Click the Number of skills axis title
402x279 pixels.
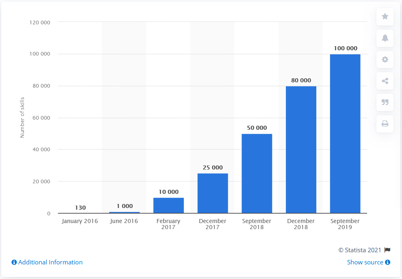22,118
